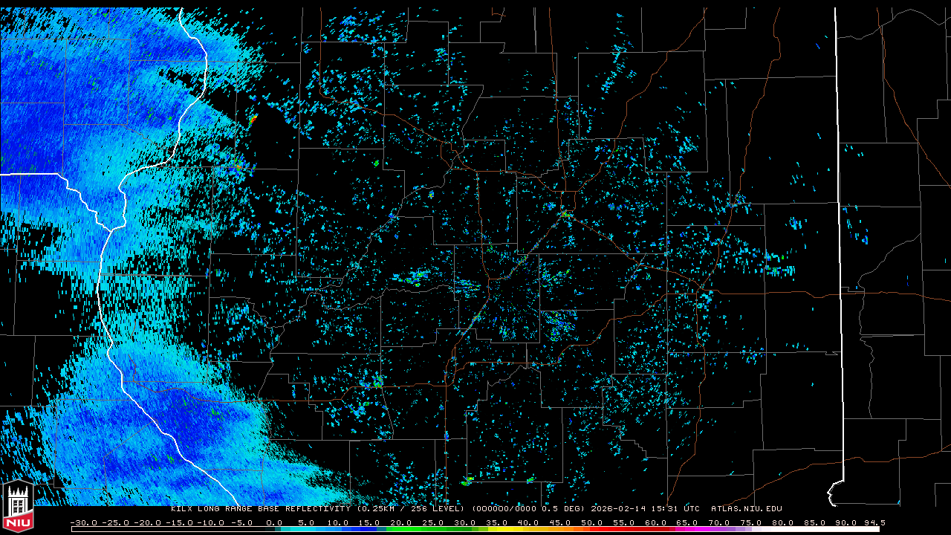Image resolution: width=951 pixels, height=535 pixels.
Task: Click the 80.0 scale label
Action: click(784, 522)
